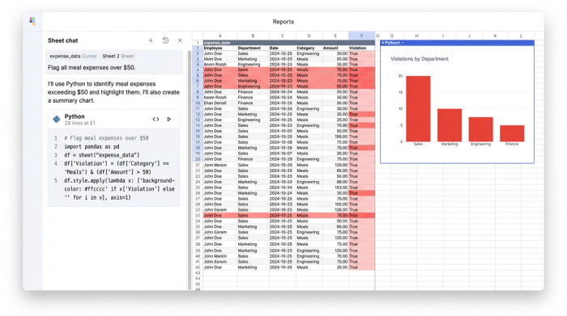Image resolution: width=567 pixels, height=316 pixels.
Task: Click the 135.00 amount cell
Action: [335, 238]
